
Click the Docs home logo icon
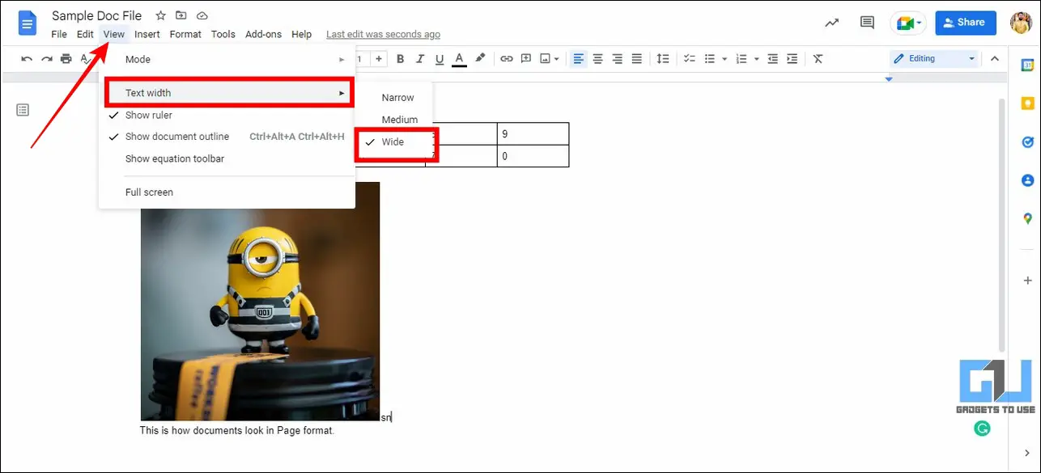pyautogui.click(x=28, y=23)
